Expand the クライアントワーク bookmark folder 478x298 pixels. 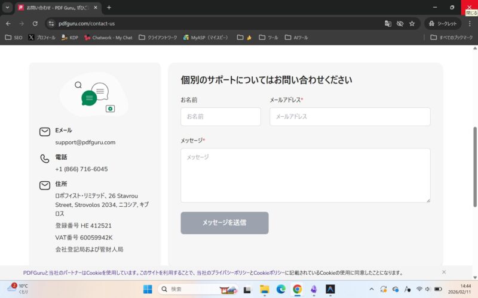pyautogui.click(x=158, y=37)
